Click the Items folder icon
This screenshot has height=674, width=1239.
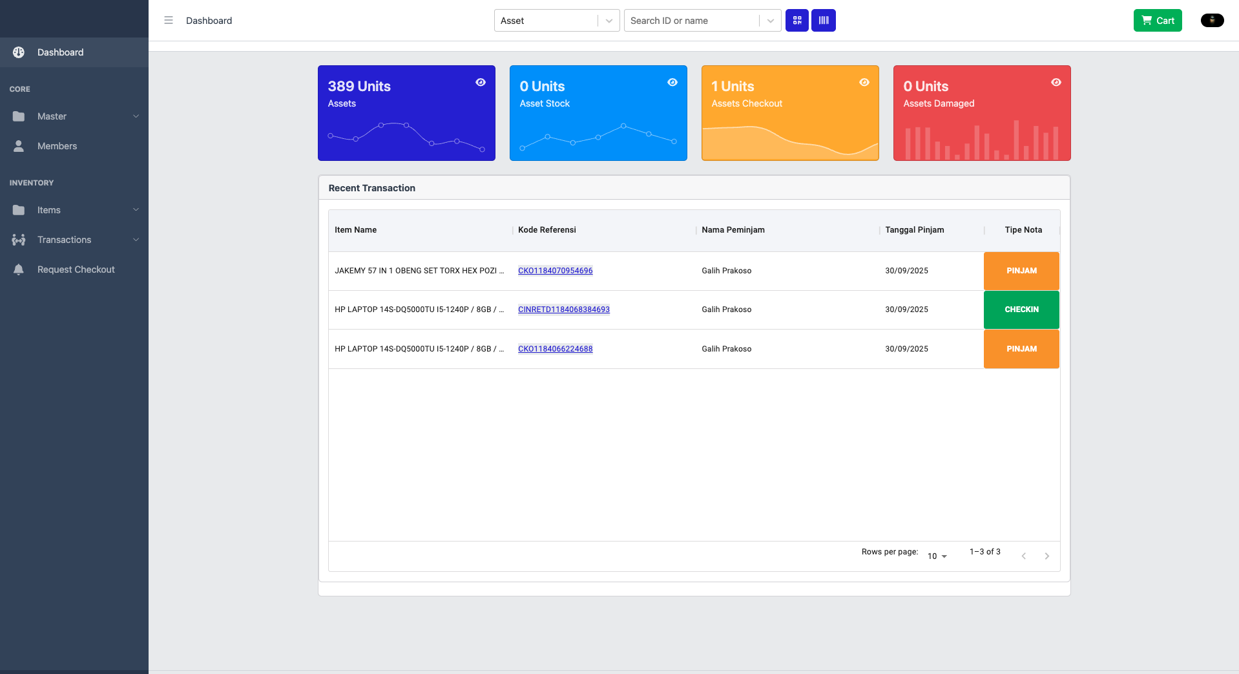click(19, 210)
